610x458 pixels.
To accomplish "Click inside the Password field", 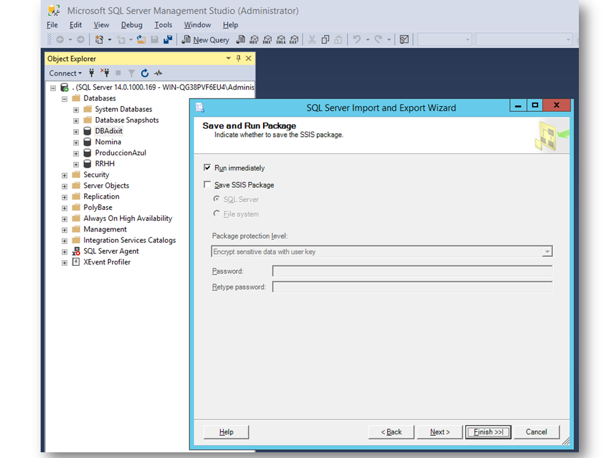I will click(x=412, y=271).
